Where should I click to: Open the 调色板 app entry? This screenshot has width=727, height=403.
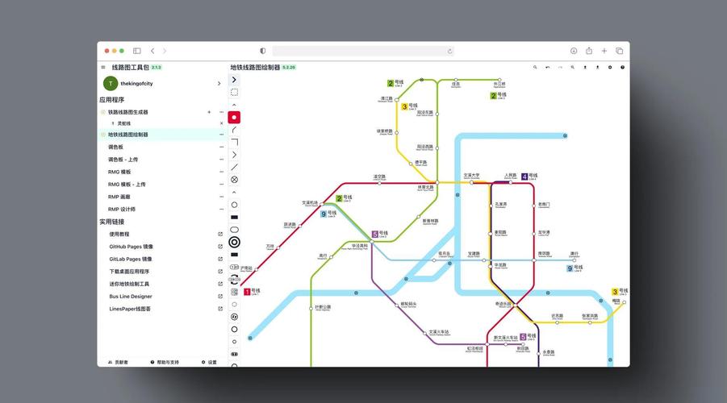point(115,147)
